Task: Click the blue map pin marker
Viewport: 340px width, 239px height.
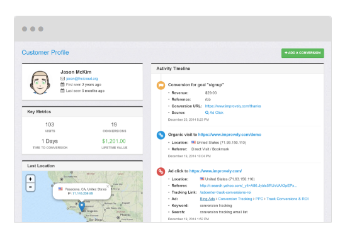Action: (x=81, y=206)
